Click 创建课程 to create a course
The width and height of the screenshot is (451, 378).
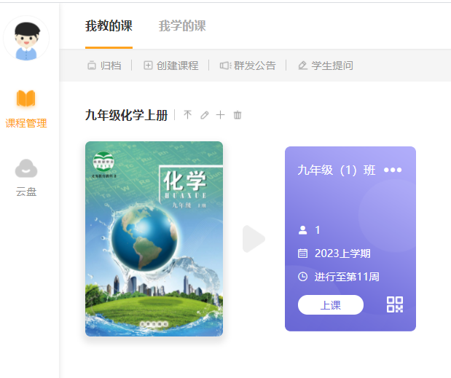point(170,66)
